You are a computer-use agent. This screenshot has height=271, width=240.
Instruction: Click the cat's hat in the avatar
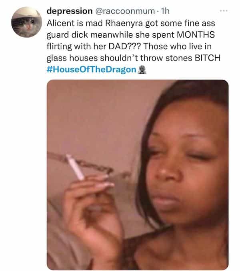tap(26, 13)
